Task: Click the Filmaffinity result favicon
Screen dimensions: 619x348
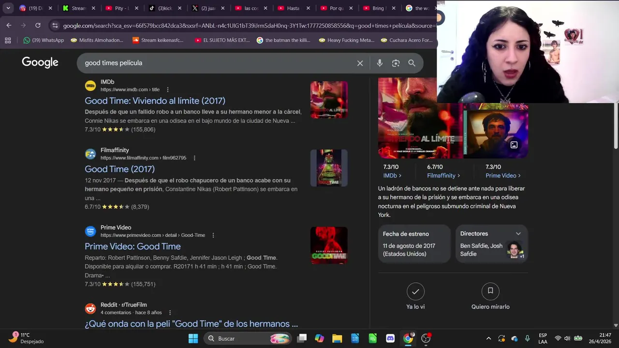Action: [90, 154]
